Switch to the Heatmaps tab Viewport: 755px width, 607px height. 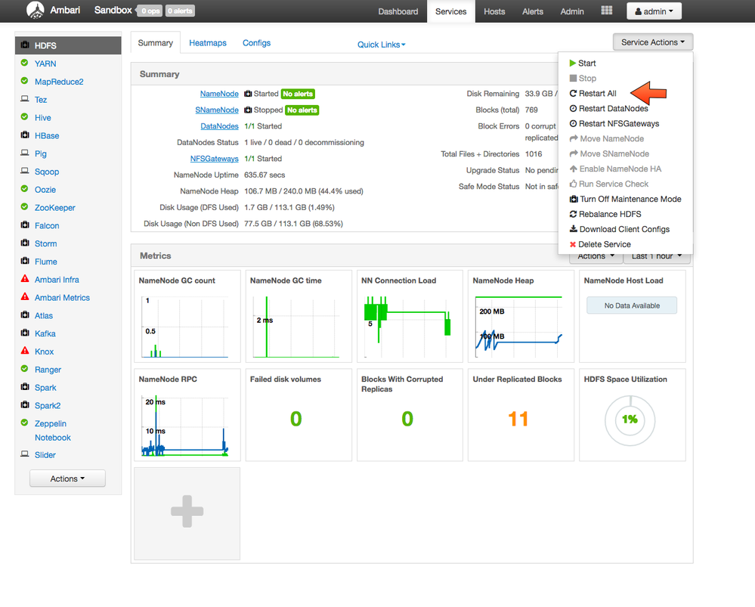tap(208, 43)
